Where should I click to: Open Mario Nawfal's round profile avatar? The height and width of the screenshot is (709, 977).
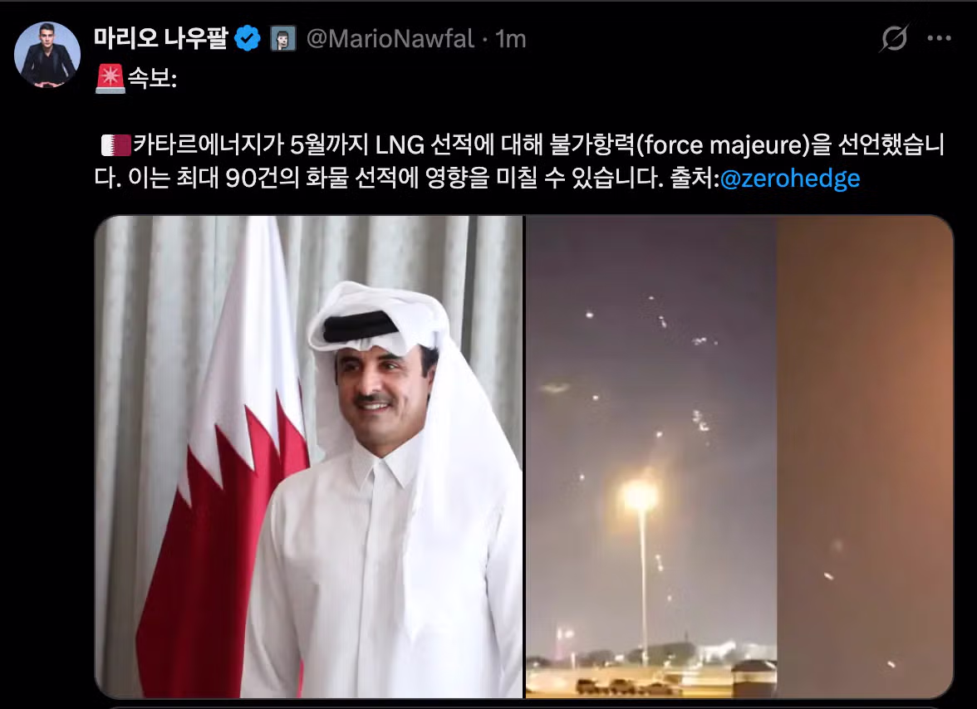pos(47,55)
